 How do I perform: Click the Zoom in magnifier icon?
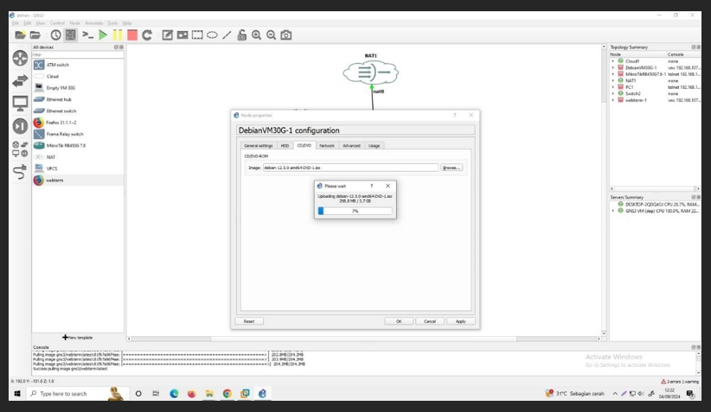[x=257, y=35]
